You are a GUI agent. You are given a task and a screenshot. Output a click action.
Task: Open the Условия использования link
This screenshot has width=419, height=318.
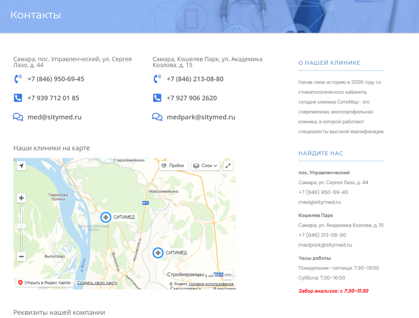pyautogui.click(x=211, y=284)
